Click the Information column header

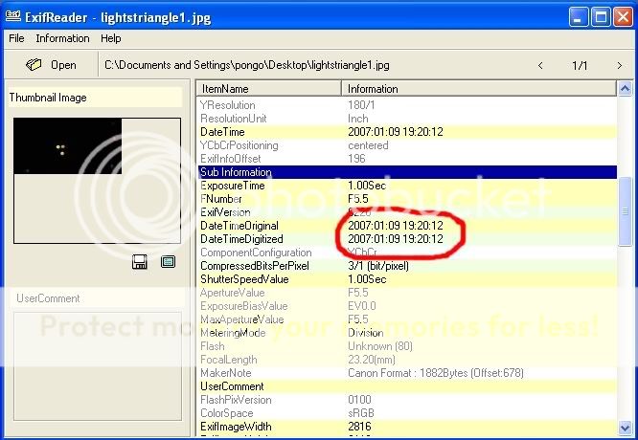click(x=479, y=89)
